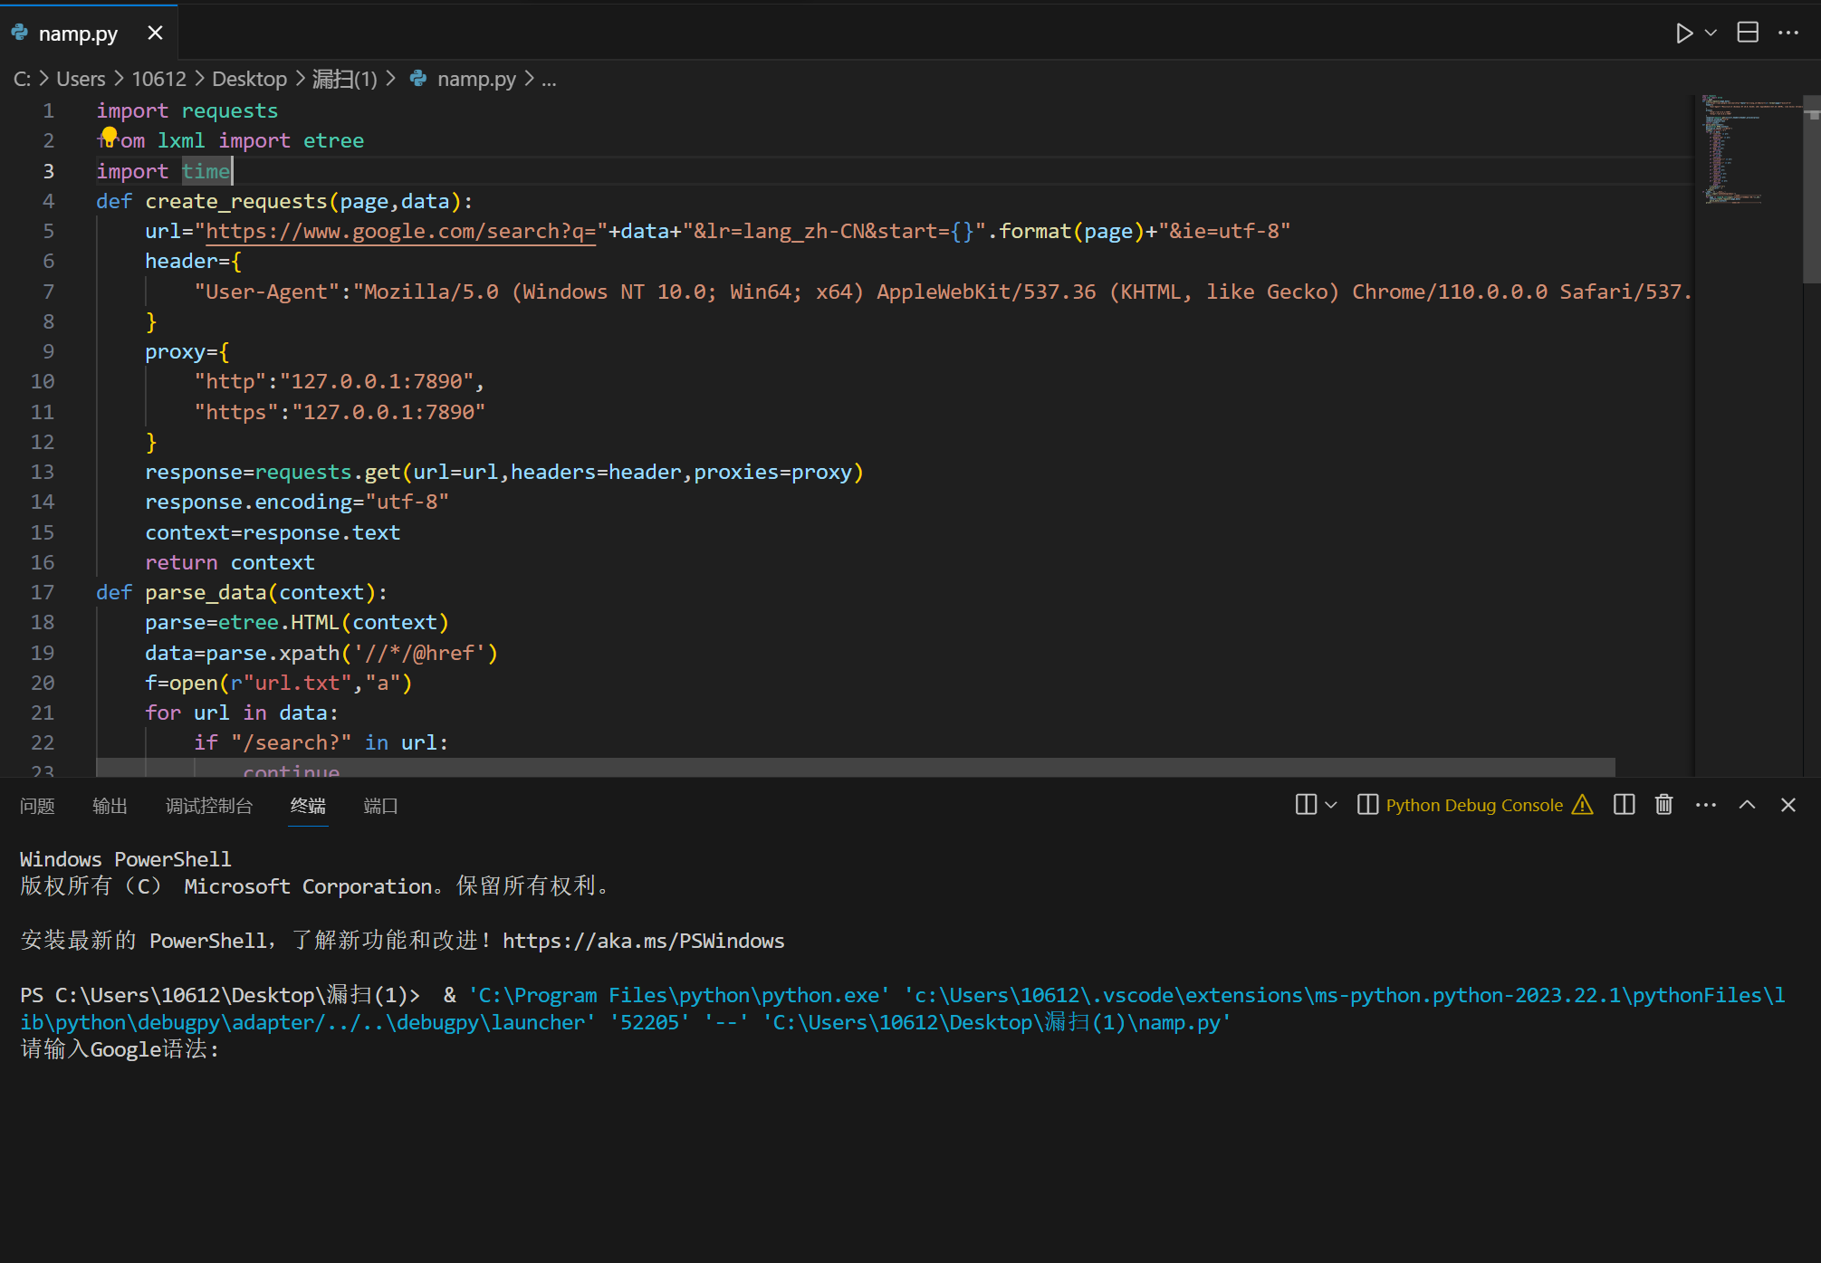Click line number 17 in the gutter
This screenshot has height=1263, width=1821.
(x=43, y=592)
